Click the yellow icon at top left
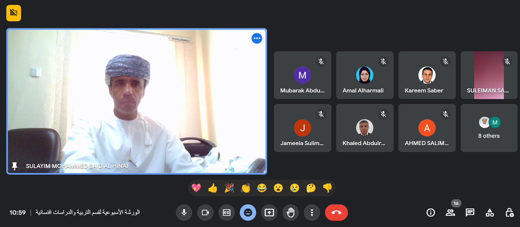520x227 pixels. point(14,13)
